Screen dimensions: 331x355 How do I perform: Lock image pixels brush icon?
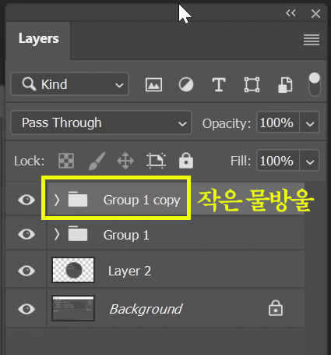97,161
